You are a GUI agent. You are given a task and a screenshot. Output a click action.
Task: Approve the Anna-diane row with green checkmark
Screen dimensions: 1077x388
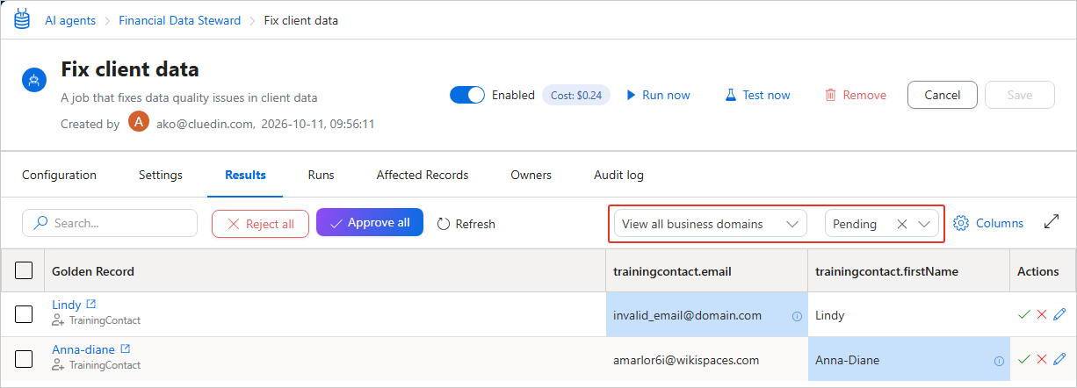1023,359
